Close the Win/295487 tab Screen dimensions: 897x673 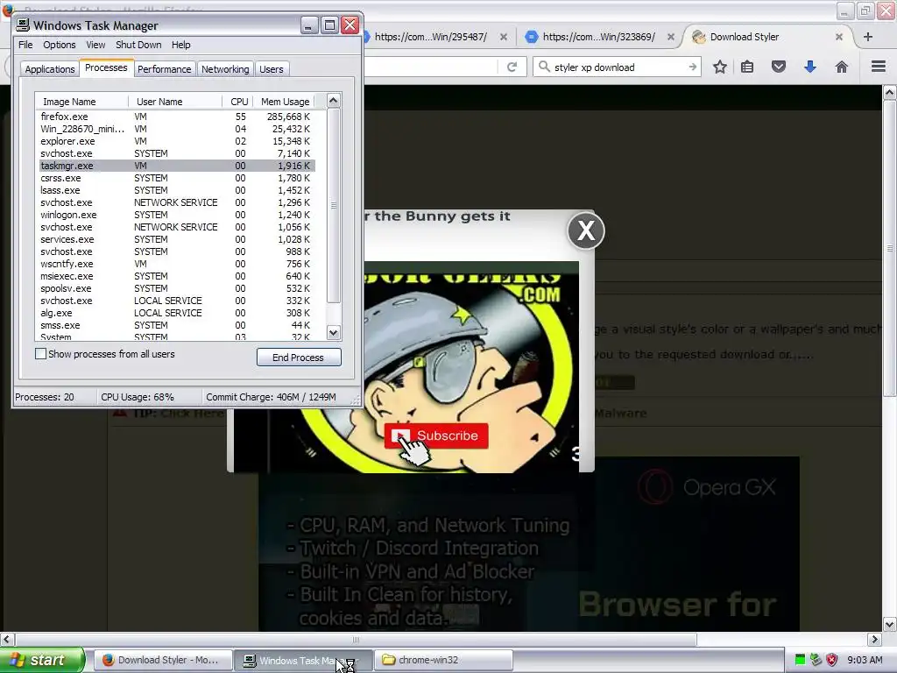pos(504,37)
